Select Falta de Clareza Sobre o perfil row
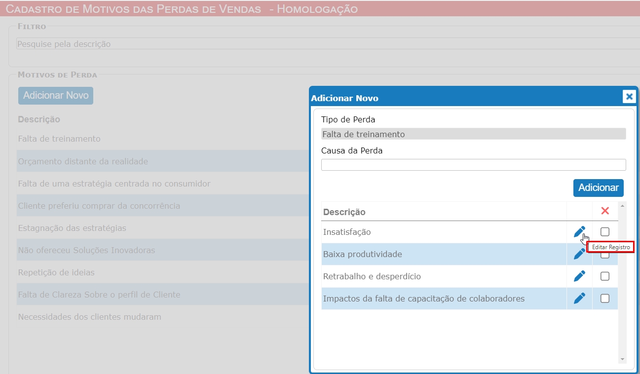 (x=163, y=295)
